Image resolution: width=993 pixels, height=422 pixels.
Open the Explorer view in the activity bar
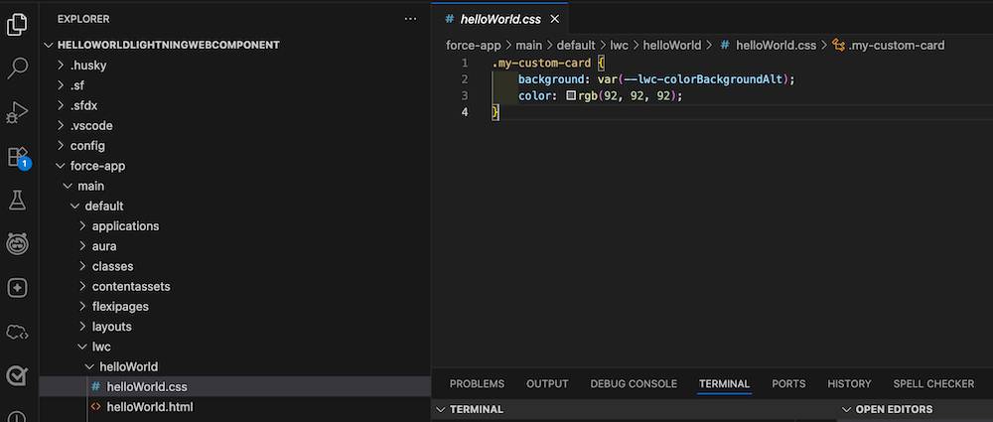(x=17, y=25)
